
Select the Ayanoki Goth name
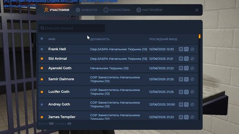pyautogui.click(x=60, y=68)
